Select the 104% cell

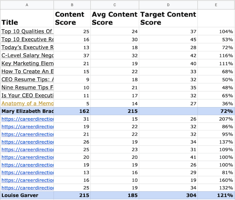click(x=216, y=32)
